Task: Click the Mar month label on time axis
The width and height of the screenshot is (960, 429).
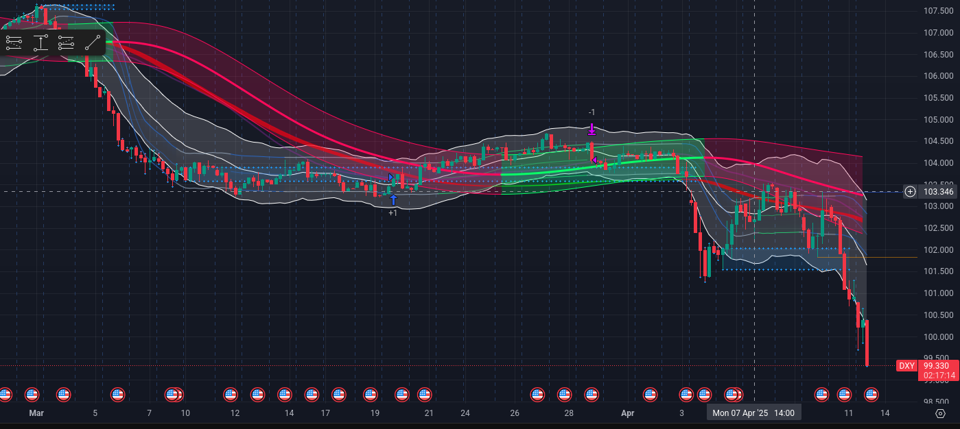Action: point(36,413)
